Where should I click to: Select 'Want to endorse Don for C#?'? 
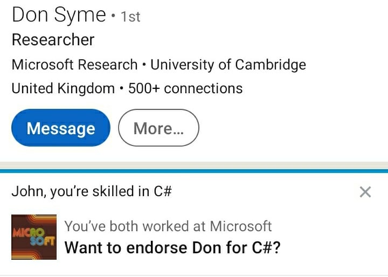click(x=172, y=247)
